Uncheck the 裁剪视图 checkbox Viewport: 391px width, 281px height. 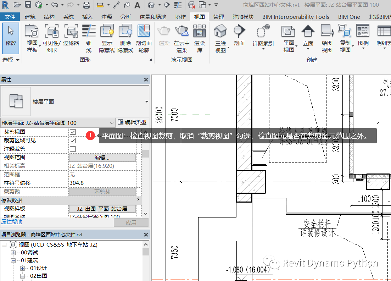(x=73, y=132)
